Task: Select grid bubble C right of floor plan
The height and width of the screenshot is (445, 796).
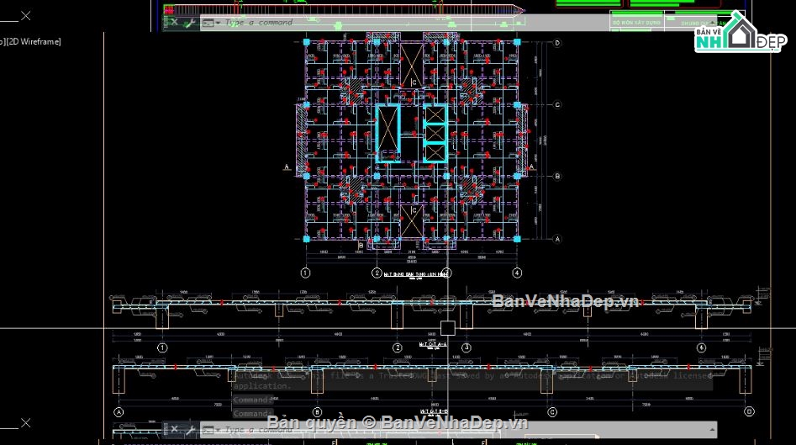Action: click(x=556, y=105)
